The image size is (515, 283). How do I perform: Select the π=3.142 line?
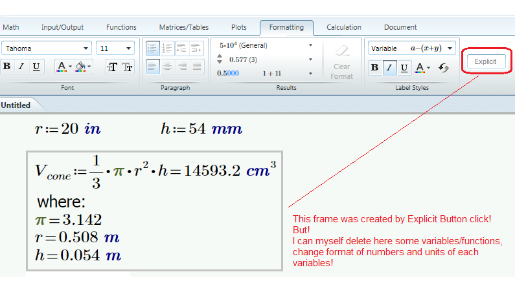coord(68,220)
